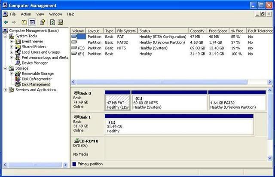
Task: Sort by the Capacity column header
Action: 197,31
